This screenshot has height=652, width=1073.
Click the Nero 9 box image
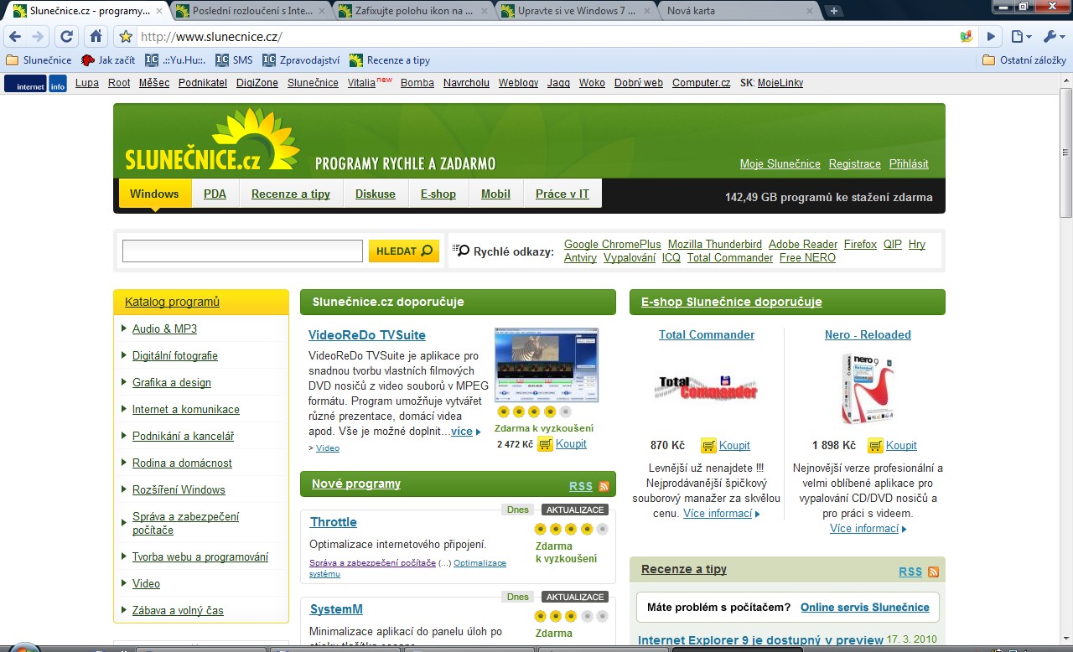(x=867, y=389)
